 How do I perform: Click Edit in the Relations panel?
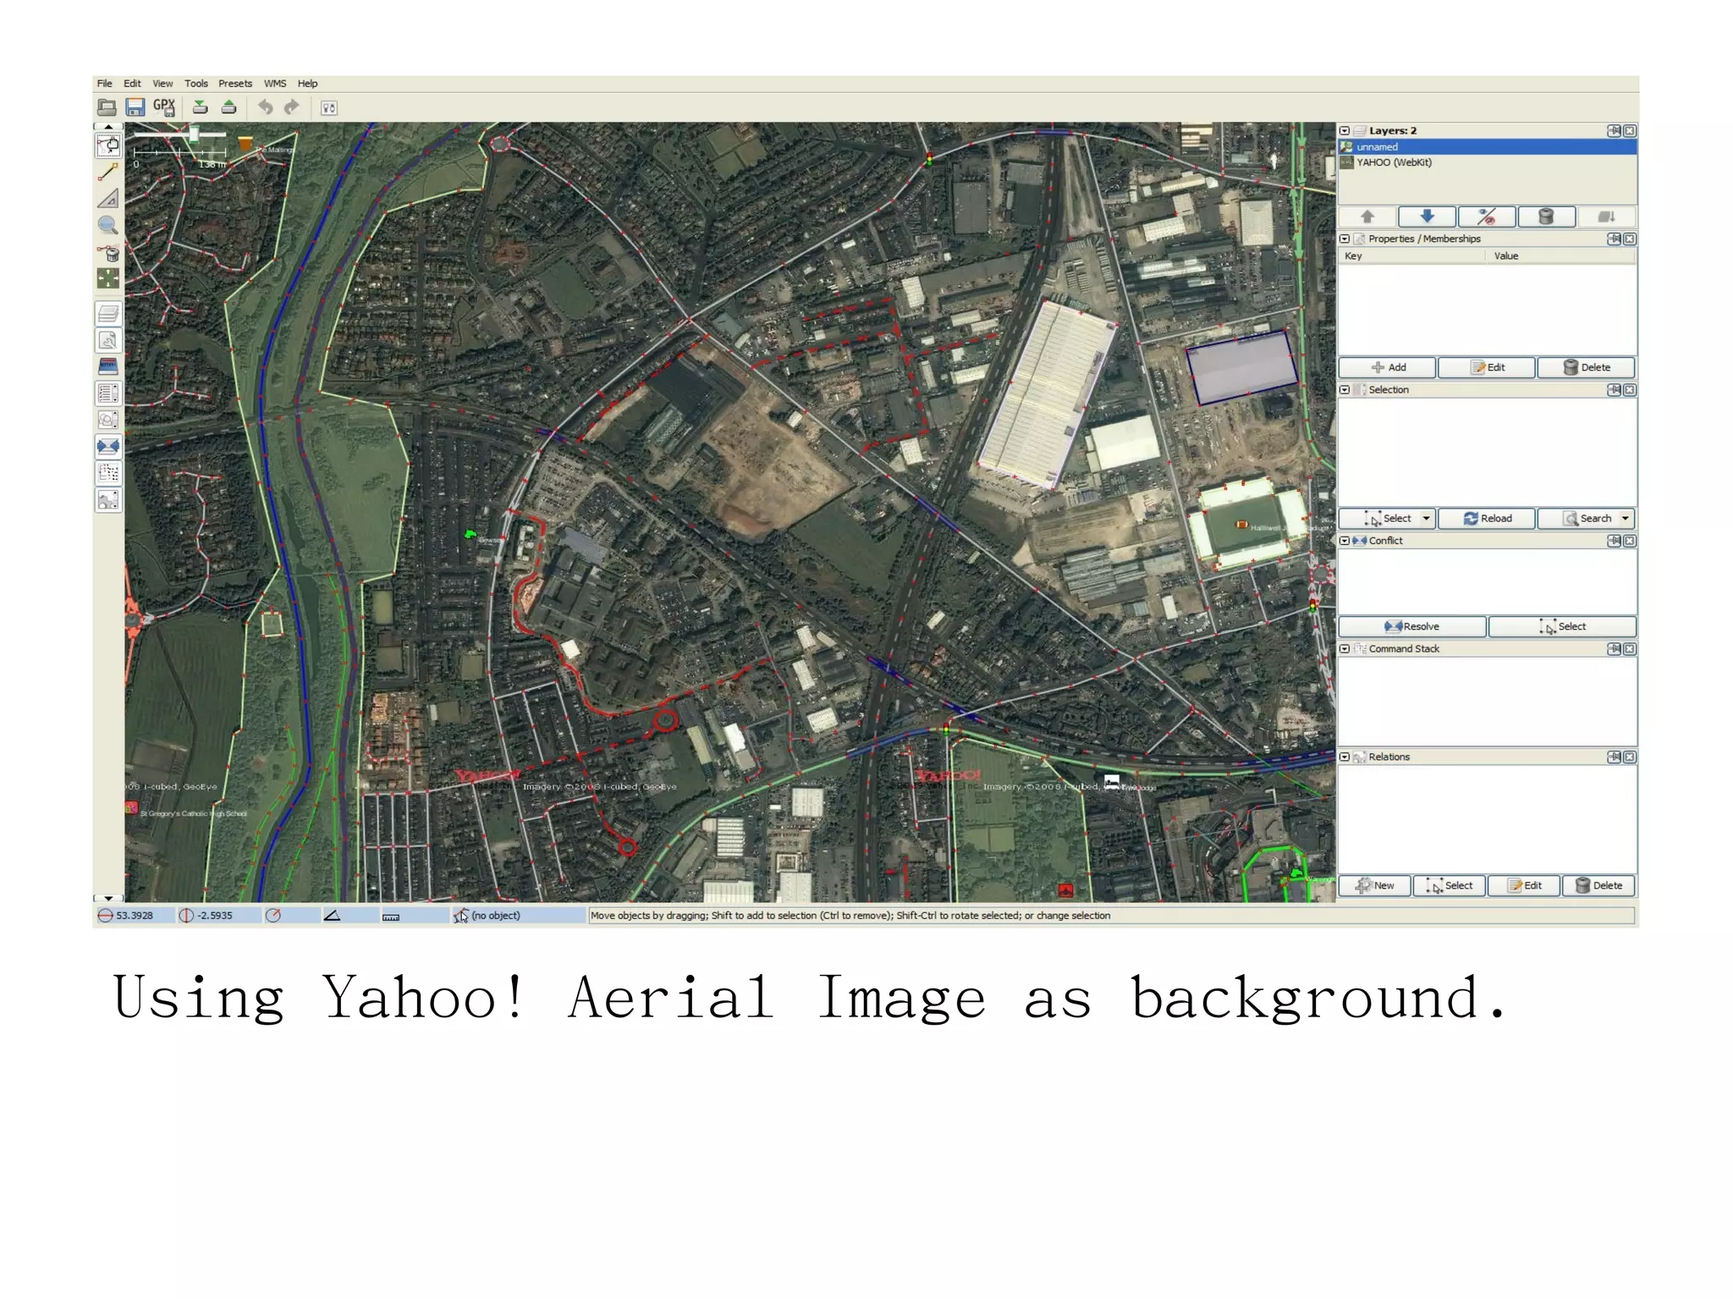[1524, 886]
